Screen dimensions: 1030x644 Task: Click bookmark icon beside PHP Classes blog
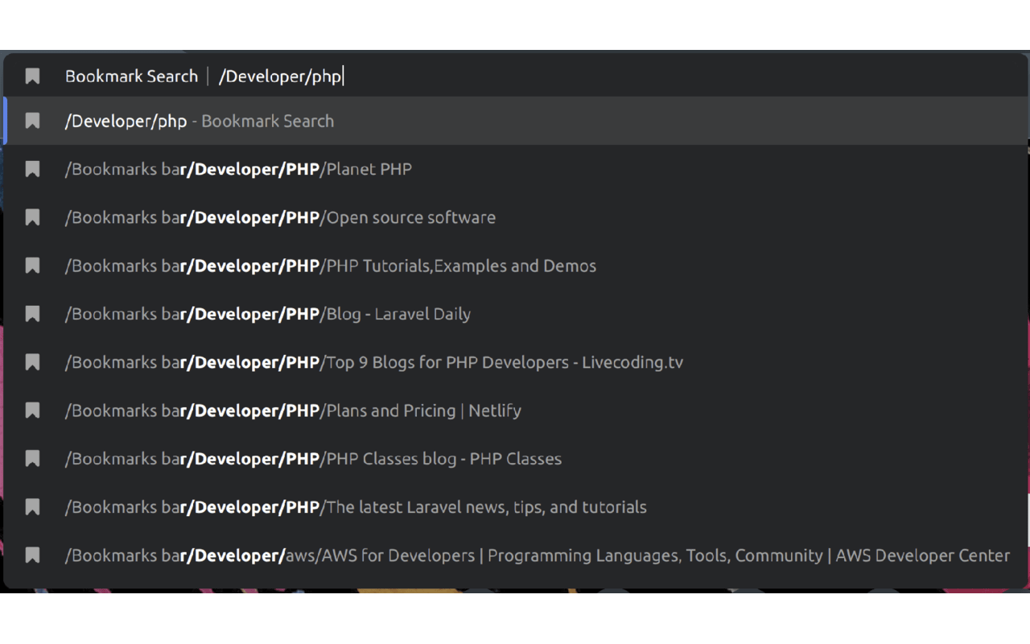tap(32, 459)
